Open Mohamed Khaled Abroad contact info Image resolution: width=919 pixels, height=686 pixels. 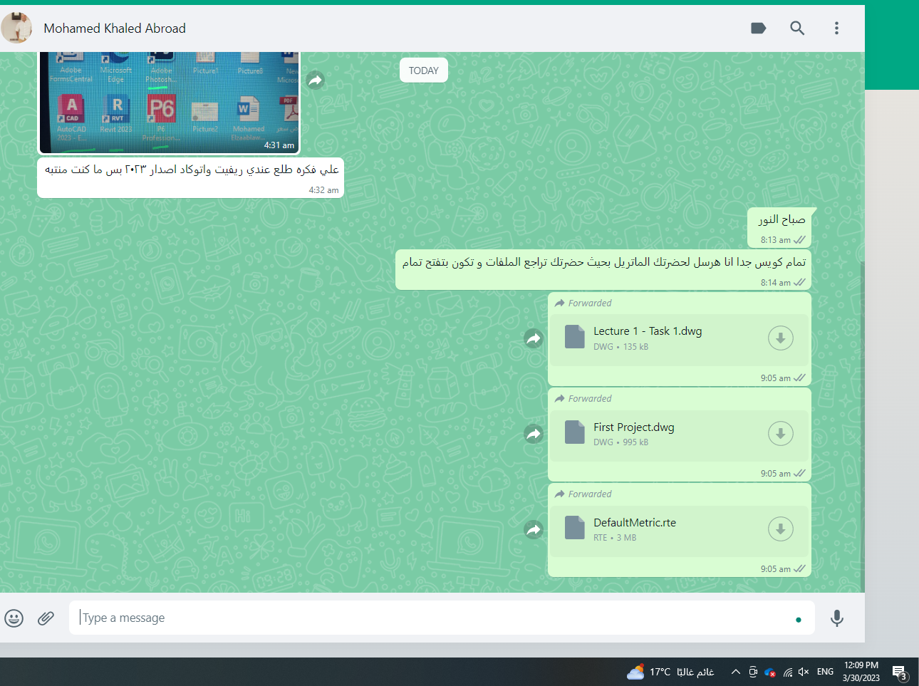click(x=115, y=28)
